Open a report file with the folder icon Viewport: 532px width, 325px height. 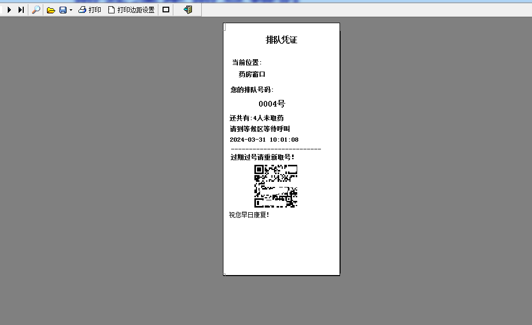coord(50,9)
